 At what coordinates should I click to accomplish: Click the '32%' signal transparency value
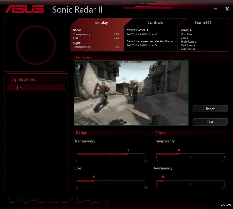pyautogui.click(x=116, y=47)
